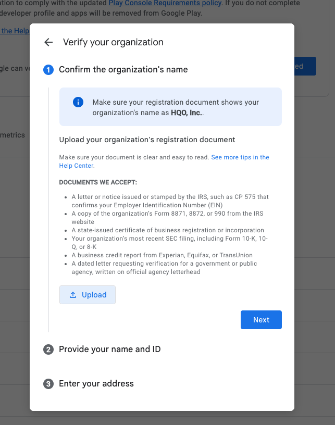Click the bold "HQO, Inc." organization name

[x=187, y=113]
